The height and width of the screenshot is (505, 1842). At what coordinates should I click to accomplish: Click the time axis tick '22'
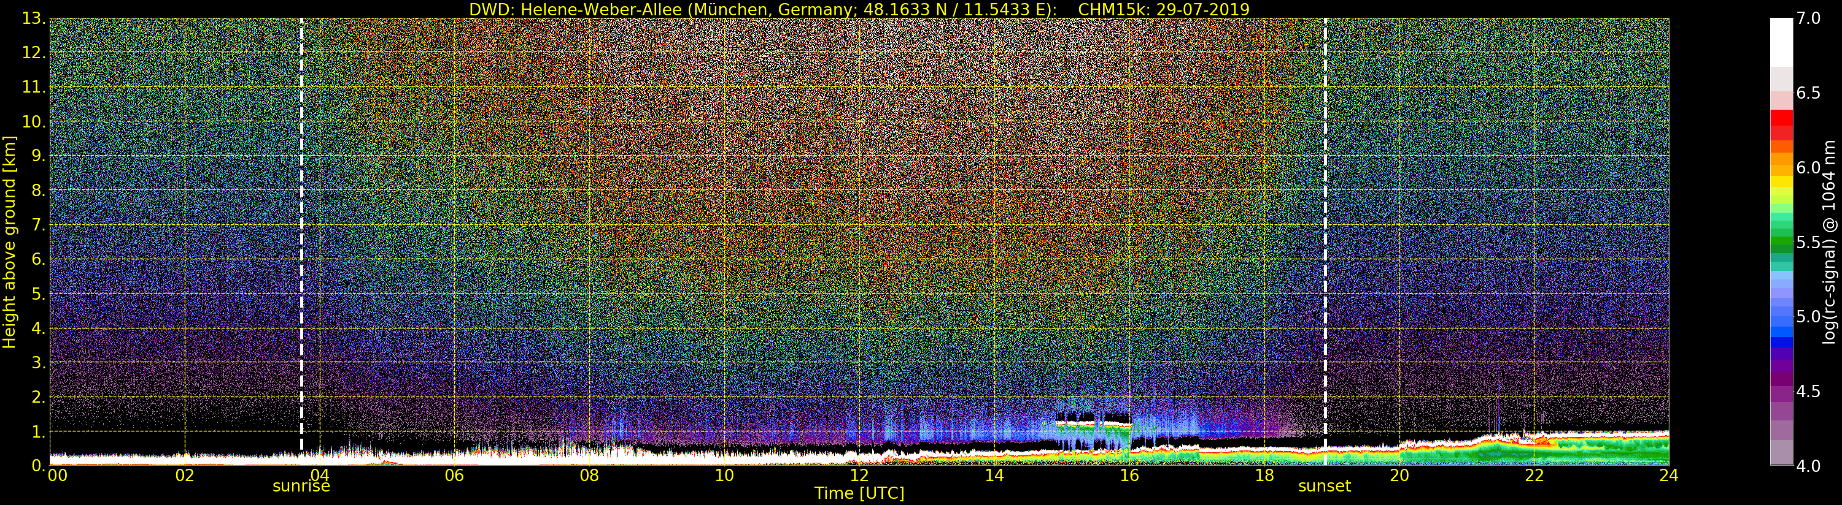point(1534,475)
